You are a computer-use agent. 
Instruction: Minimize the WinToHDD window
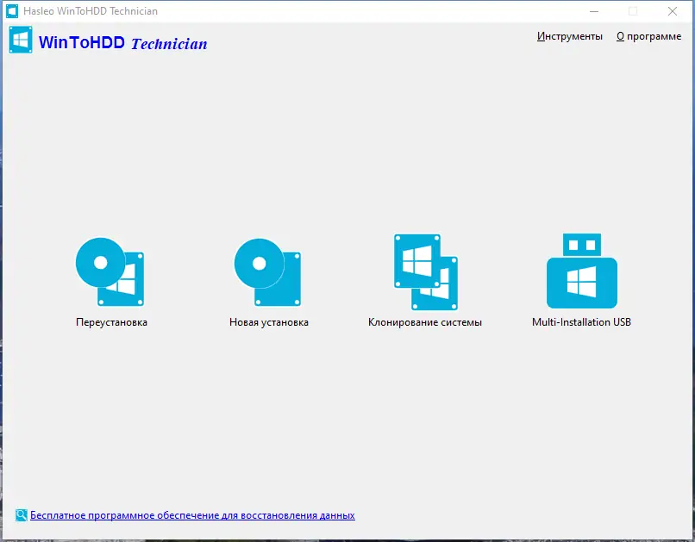tap(594, 11)
